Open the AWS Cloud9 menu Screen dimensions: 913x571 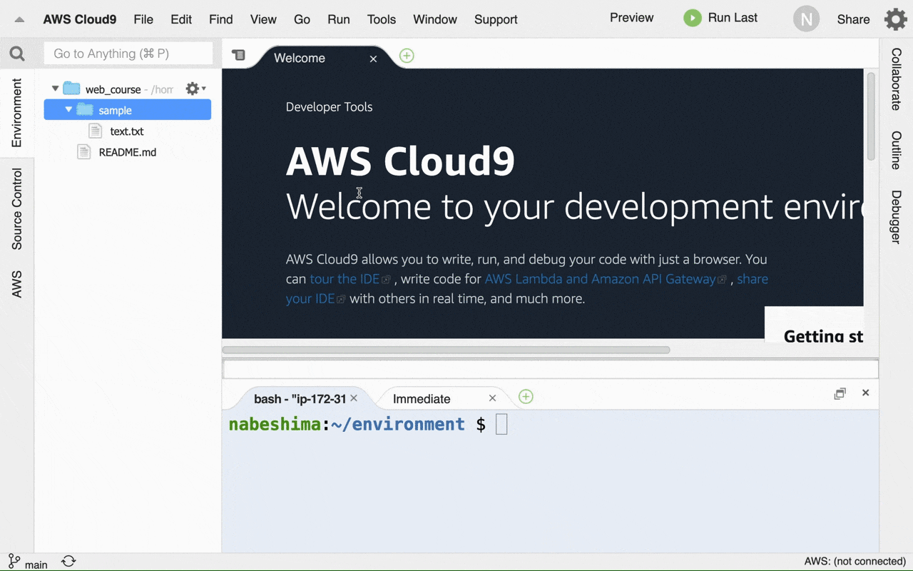click(80, 19)
